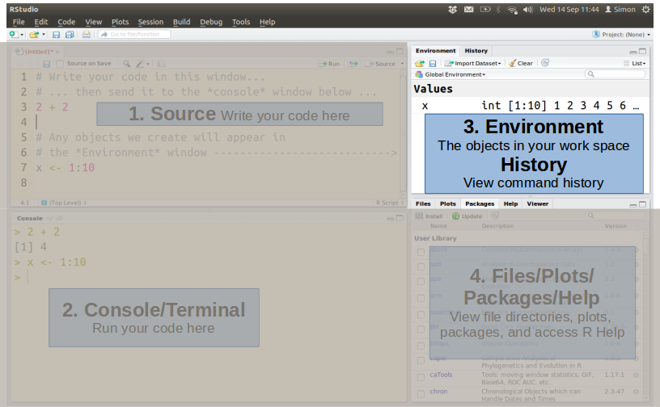The height and width of the screenshot is (407, 660).
Task: Open the List view mode dropdown
Action: tap(634, 63)
